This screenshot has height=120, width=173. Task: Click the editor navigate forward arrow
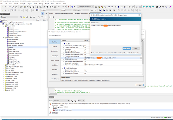(x=53, y=17)
